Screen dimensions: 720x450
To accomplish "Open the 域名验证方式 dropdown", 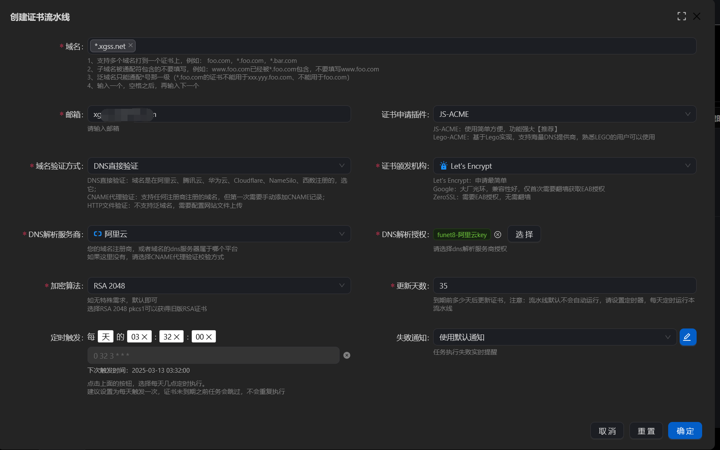I will click(219, 166).
